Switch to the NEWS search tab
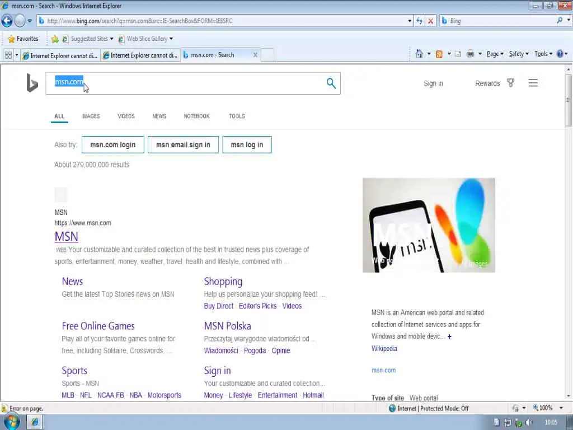This screenshot has width=573, height=430. point(159,116)
